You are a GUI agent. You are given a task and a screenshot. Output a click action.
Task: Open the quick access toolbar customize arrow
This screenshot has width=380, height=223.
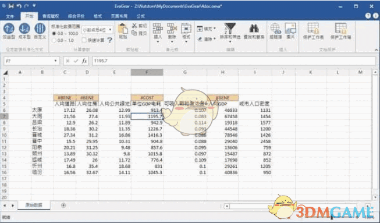click(x=34, y=6)
